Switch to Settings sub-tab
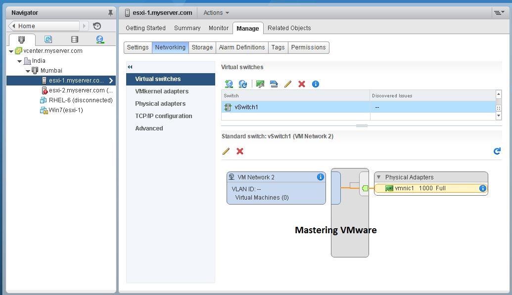Screen dimensions: 512x295 (138, 47)
